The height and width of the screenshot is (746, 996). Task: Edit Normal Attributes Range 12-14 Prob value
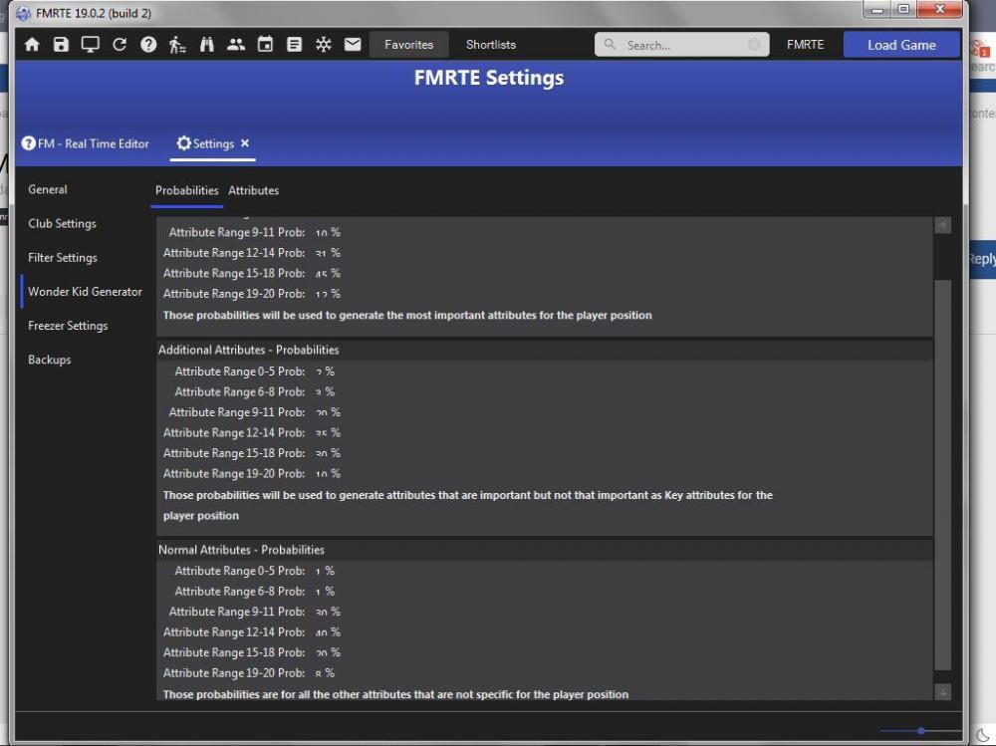(x=322, y=632)
